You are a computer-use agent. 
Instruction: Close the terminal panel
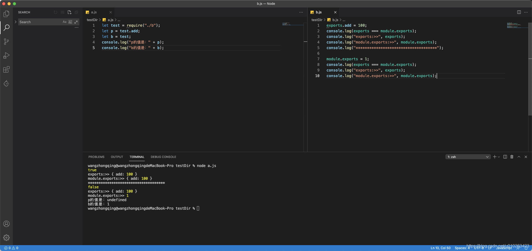pos(526,157)
